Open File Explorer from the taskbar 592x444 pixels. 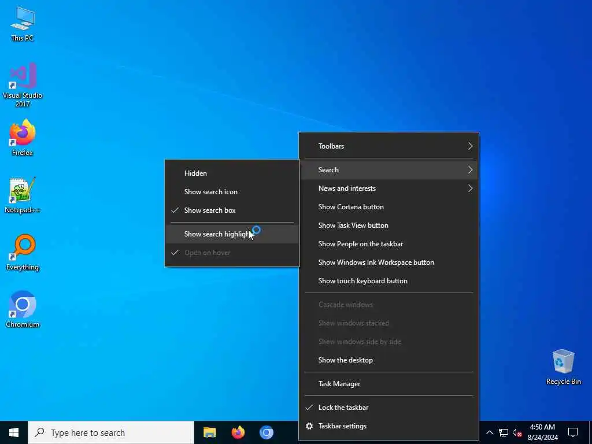point(209,432)
